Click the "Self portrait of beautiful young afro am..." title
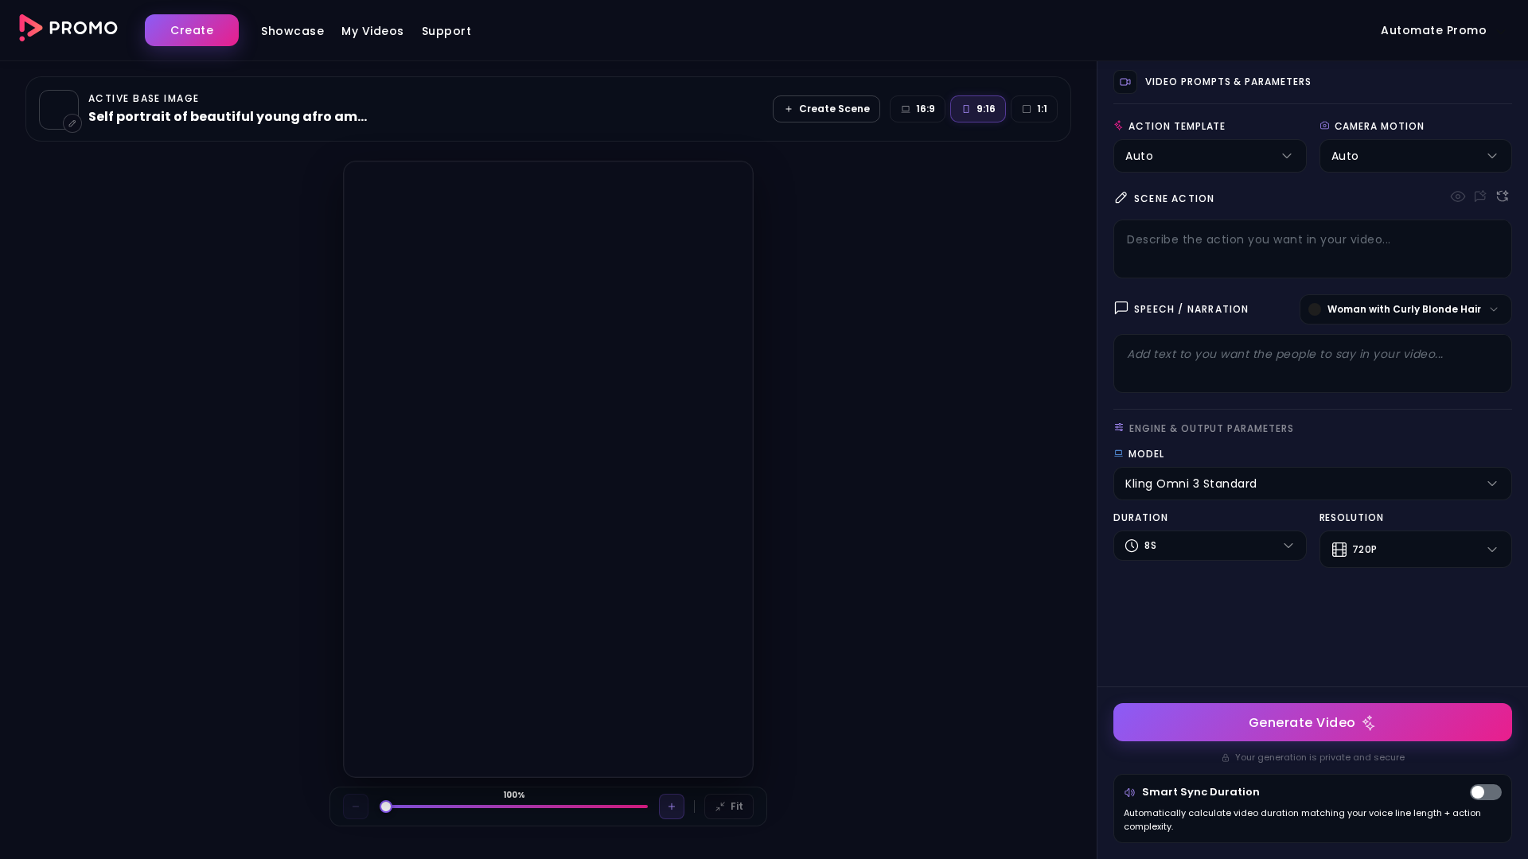The height and width of the screenshot is (859, 1528). [228, 117]
